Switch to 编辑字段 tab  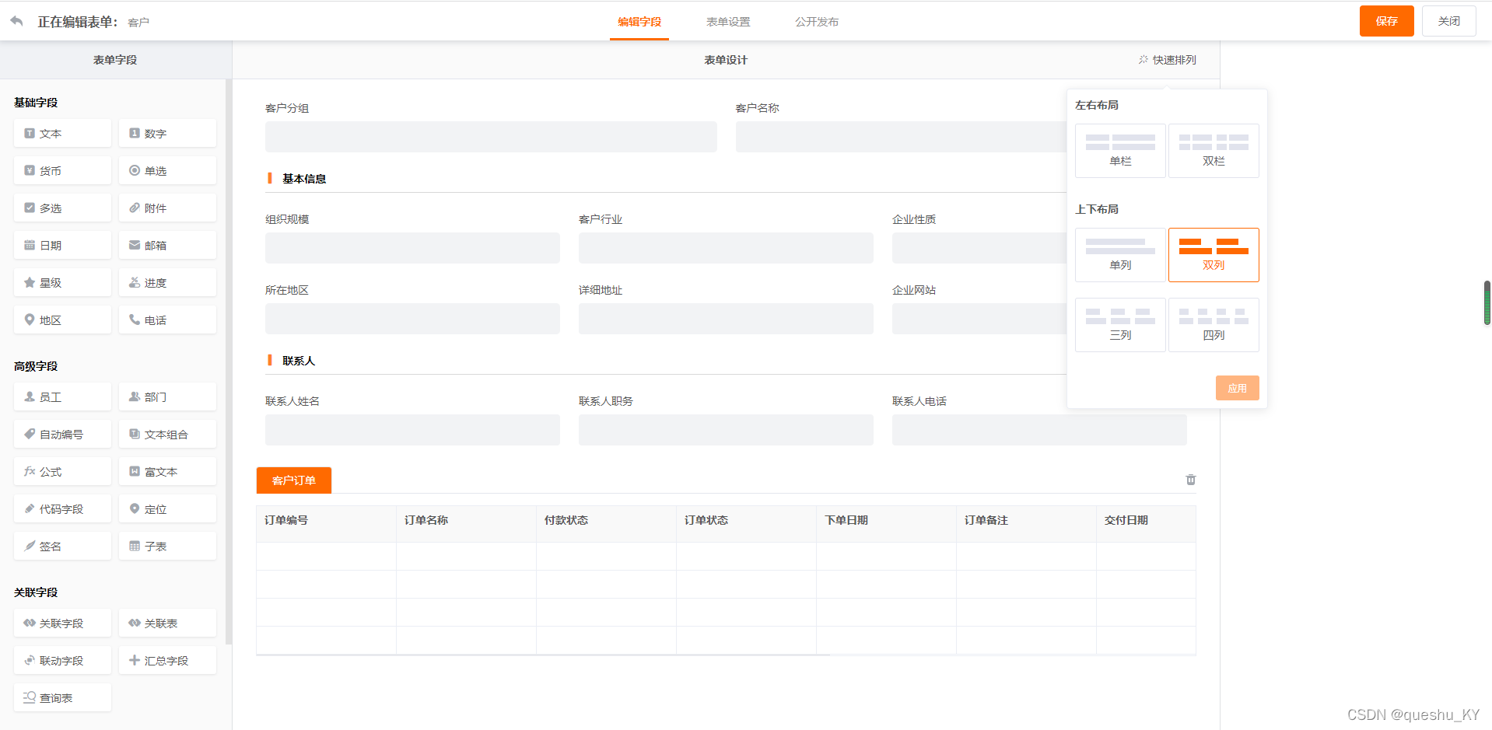coord(639,22)
